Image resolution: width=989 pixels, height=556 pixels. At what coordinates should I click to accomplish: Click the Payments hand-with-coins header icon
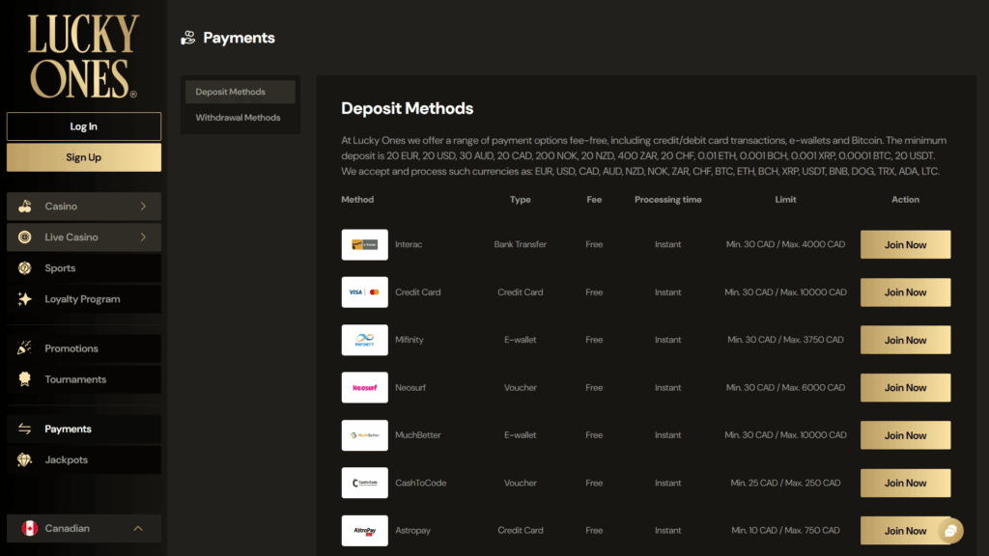coord(186,37)
